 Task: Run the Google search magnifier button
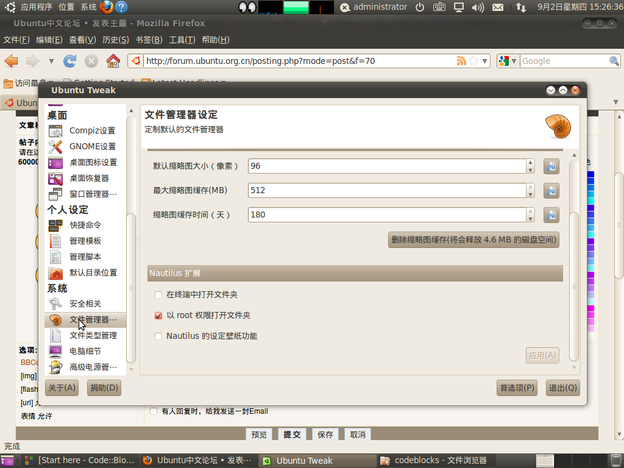(x=614, y=61)
